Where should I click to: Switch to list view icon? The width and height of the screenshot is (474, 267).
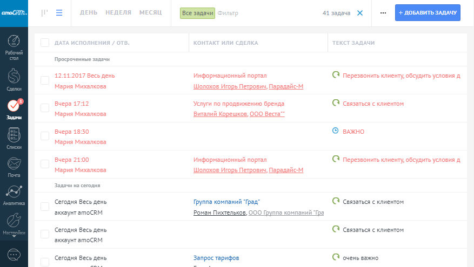pos(59,13)
